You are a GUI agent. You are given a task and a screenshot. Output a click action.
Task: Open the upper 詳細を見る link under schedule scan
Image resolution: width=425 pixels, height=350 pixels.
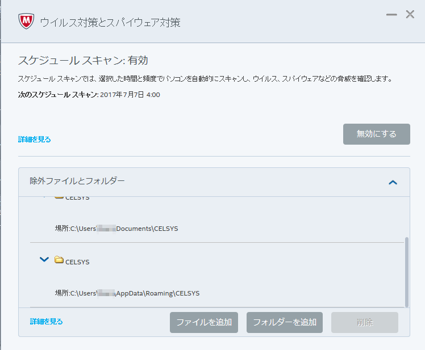[x=35, y=140]
